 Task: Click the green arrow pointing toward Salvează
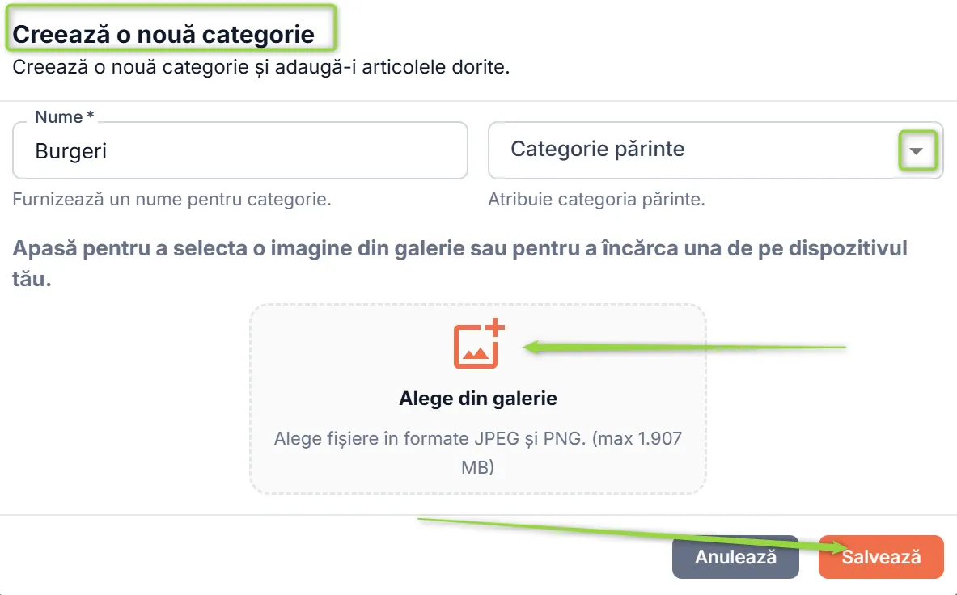tap(630, 535)
